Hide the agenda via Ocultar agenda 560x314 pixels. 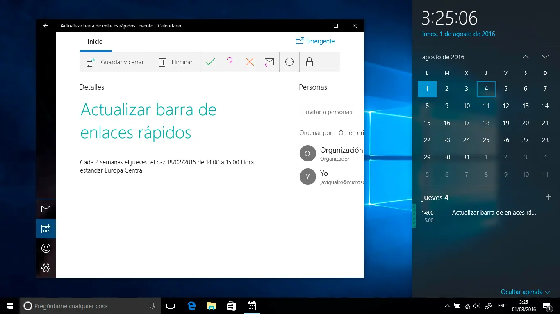tap(522, 292)
